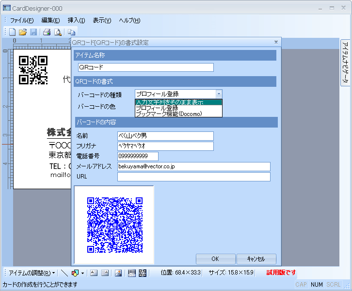Click the blue QR code preview
This screenshot has width=352, height=291.
(x=115, y=225)
